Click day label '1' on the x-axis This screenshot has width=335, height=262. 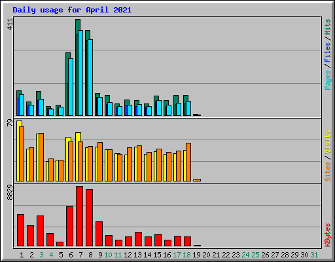click(22, 255)
